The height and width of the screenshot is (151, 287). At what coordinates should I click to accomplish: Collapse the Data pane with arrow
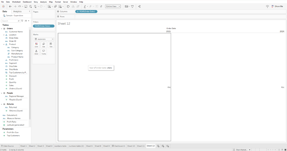coord(29,11)
